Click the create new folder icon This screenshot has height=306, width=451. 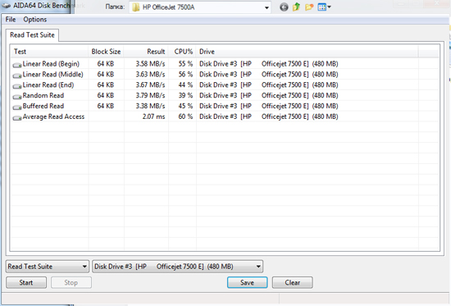tap(309, 7)
